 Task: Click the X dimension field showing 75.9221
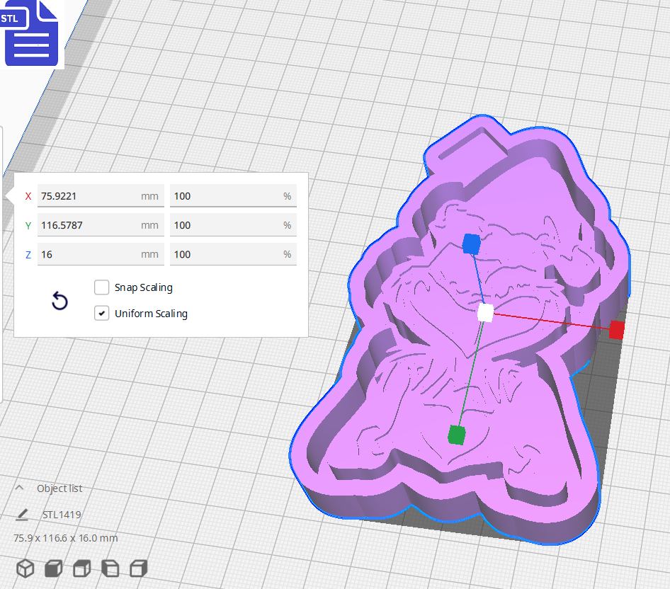point(100,196)
